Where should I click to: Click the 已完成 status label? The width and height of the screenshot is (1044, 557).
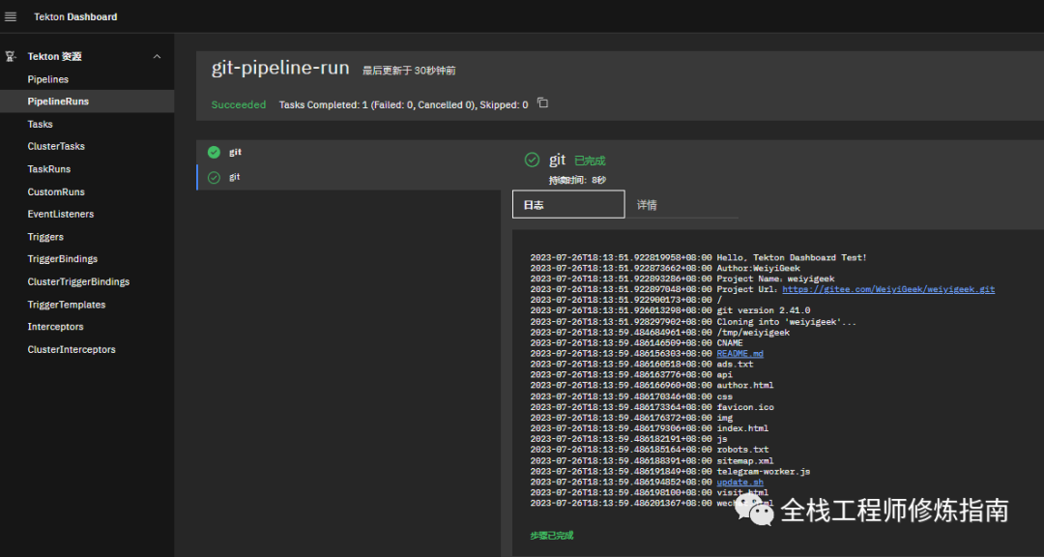point(590,161)
